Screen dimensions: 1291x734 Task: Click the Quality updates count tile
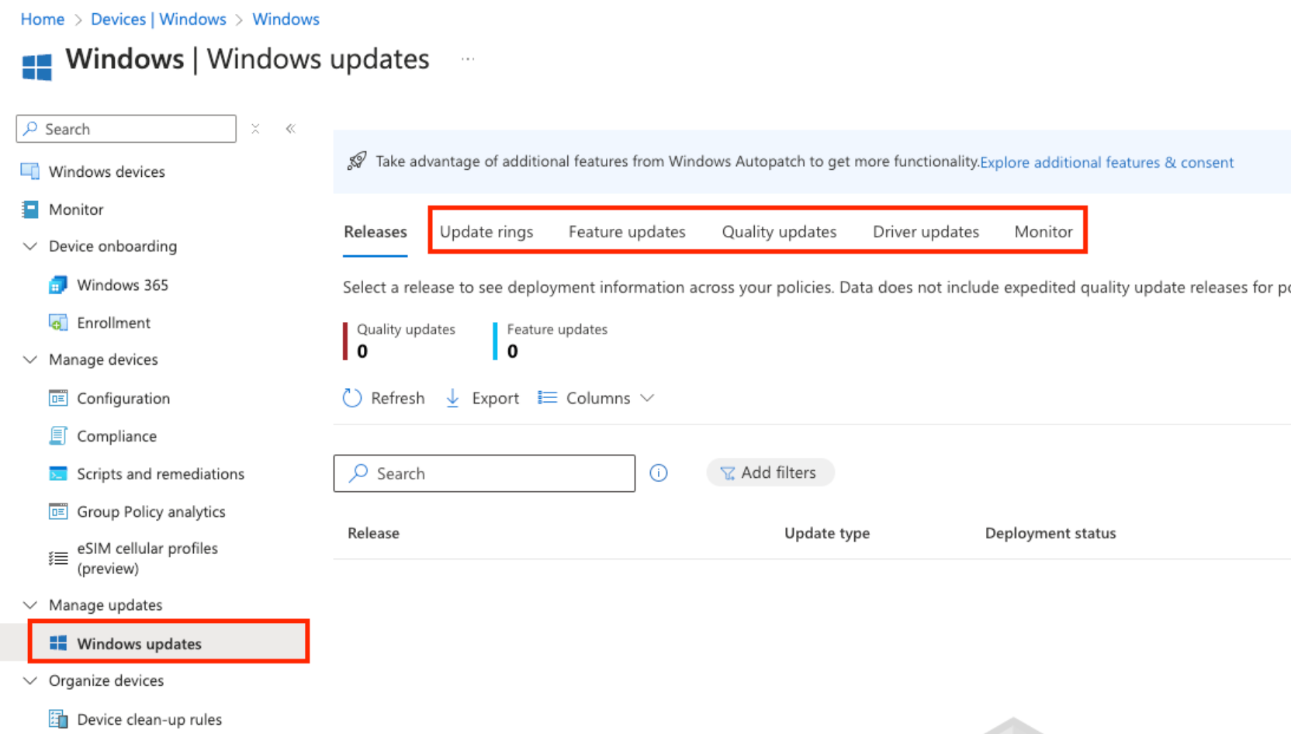tap(400, 341)
